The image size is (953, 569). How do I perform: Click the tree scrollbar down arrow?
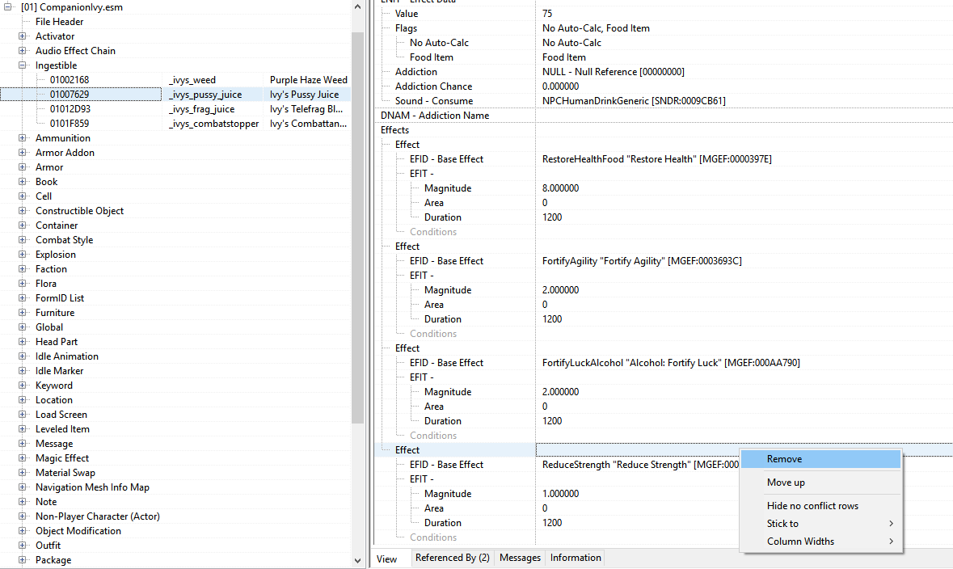(x=357, y=560)
